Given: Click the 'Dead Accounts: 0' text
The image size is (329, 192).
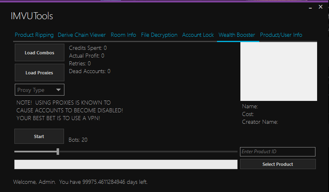Looking at the screenshot, I should (x=89, y=71).
